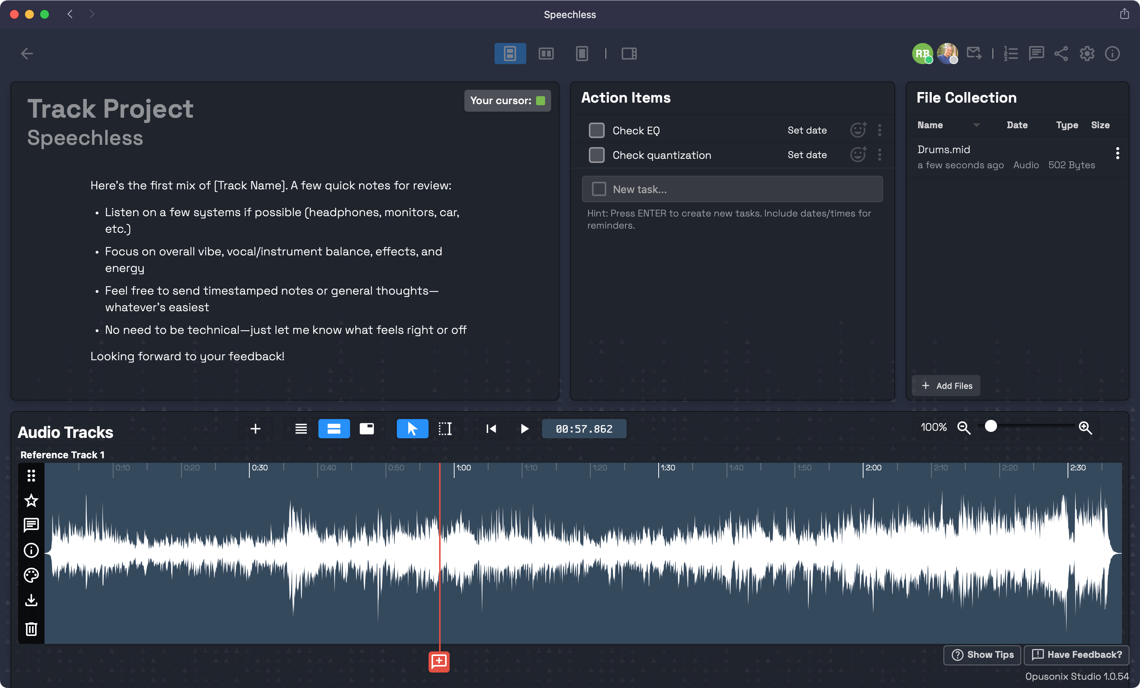Mark Check quantization as done
The height and width of the screenshot is (688, 1140).
596,155
